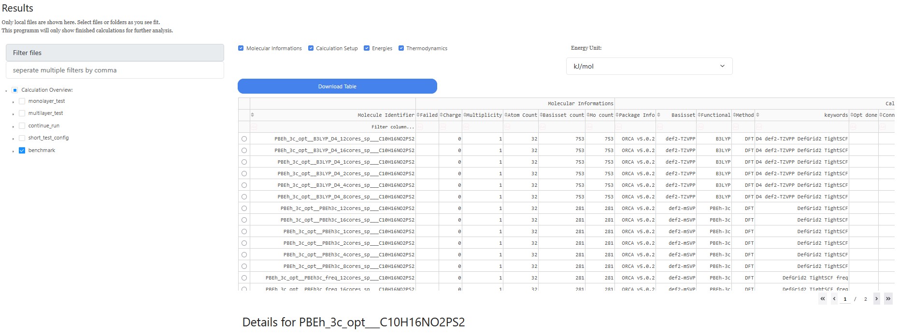899x336 pixels.
Task: Go to next table page
Action: 876,299
